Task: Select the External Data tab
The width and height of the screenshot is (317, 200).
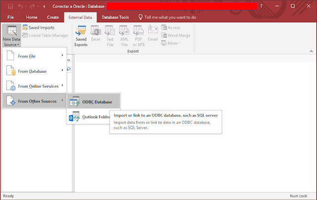Action: tap(80, 17)
